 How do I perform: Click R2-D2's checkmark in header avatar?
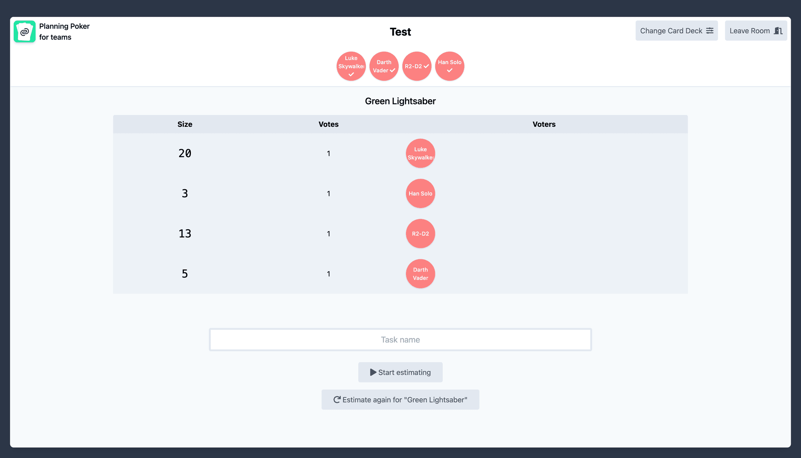pos(426,66)
